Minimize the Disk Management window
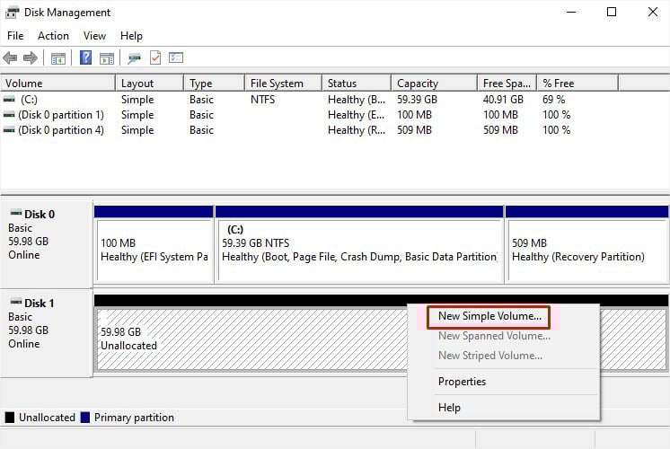 pos(571,12)
